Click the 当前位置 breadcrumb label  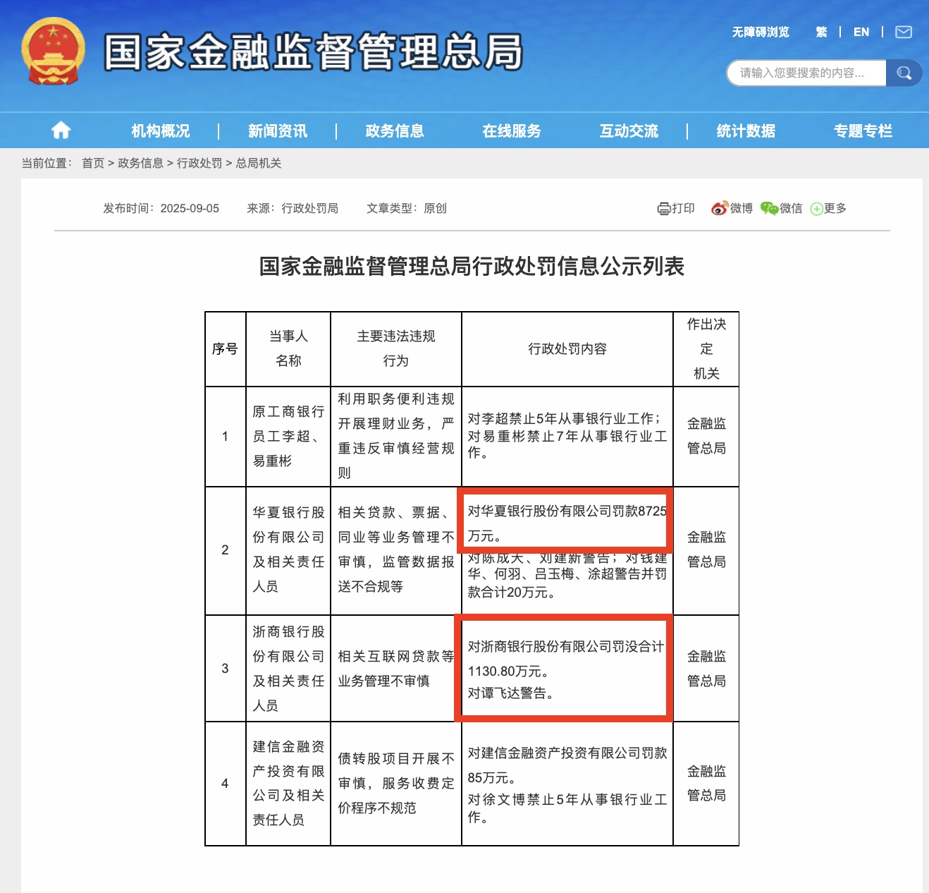[x=47, y=163]
